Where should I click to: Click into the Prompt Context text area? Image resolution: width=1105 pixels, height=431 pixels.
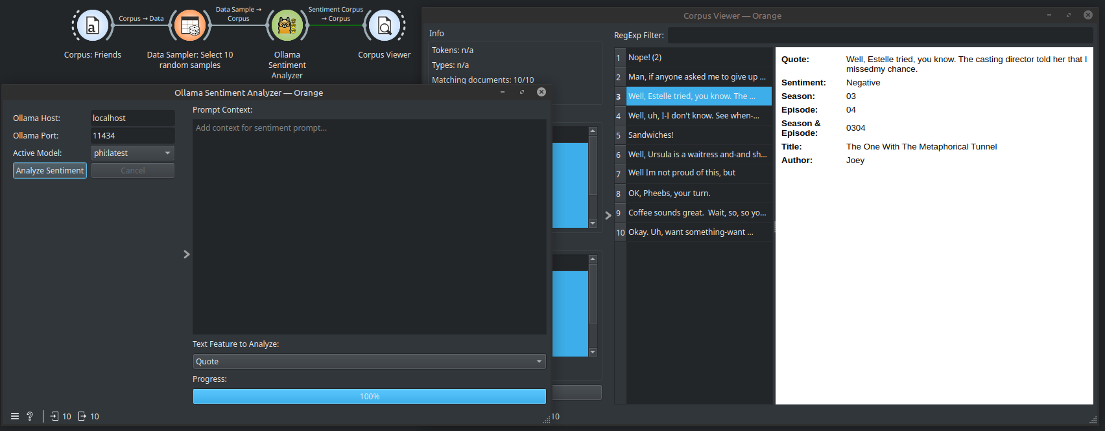[370, 227]
